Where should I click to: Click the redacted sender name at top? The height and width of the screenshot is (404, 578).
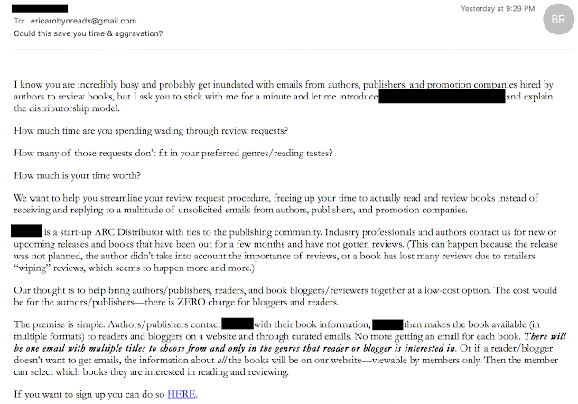coord(40,8)
